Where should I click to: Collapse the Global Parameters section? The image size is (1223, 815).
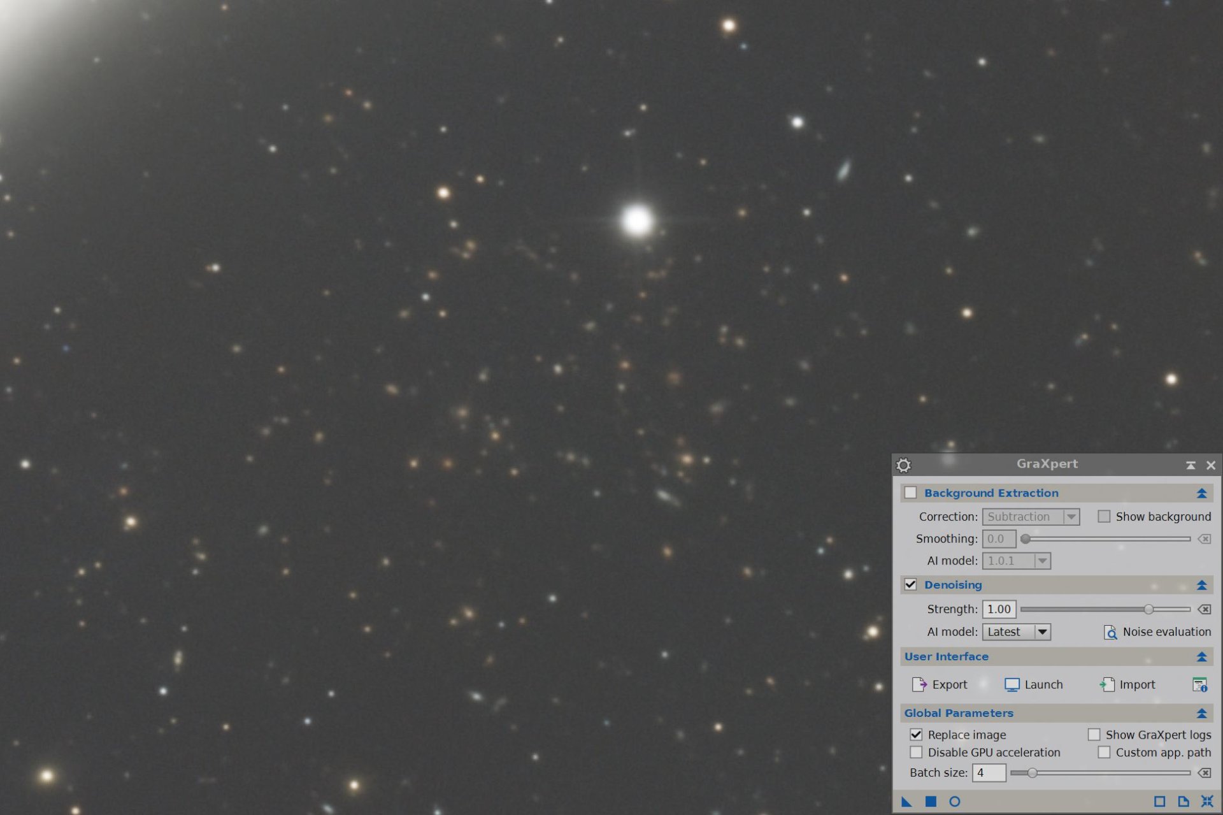(1201, 713)
